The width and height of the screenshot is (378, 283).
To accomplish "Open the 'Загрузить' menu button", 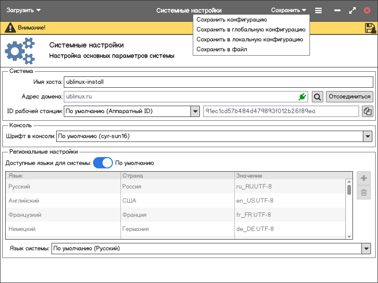I will pyautogui.click(x=23, y=10).
